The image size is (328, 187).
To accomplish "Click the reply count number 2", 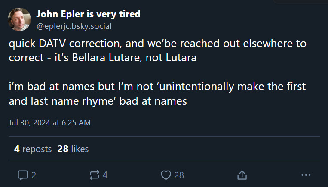I will tap(34, 175).
